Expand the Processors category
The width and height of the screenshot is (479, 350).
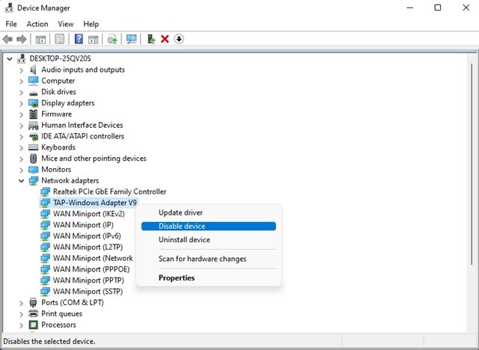(x=21, y=325)
